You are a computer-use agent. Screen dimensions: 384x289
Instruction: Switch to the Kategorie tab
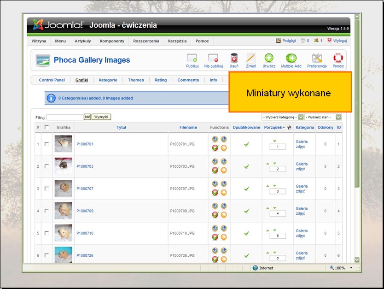pos(108,80)
